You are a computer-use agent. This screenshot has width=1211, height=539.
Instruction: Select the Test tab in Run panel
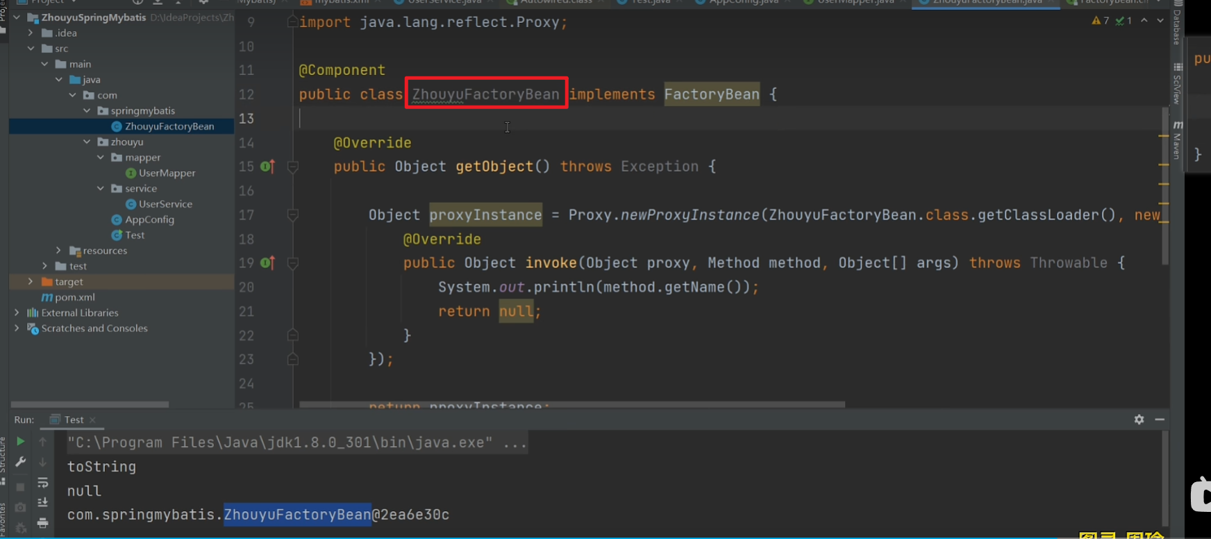[73, 420]
